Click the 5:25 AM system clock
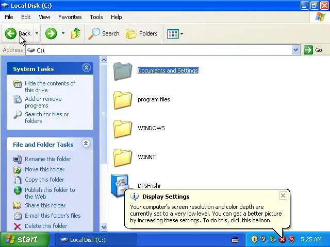Screen dimensions: 330x247 point(311,239)
